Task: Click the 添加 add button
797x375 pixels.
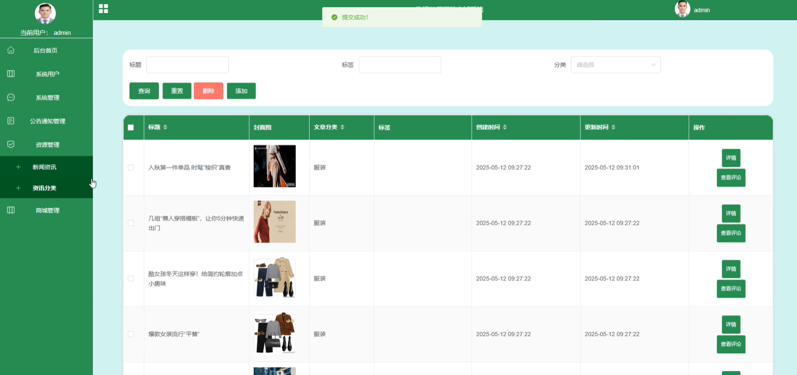Action: [241, 91]
